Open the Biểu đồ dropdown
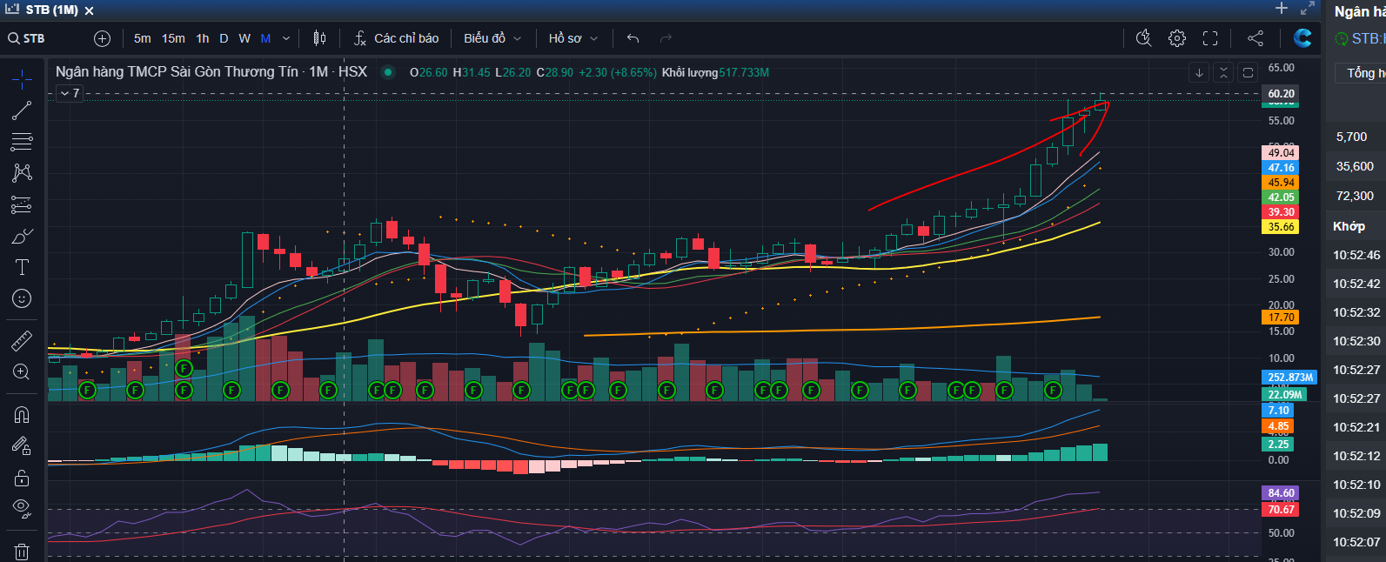This screenshot has width=1386, height=562. click(x=492, y=38)
